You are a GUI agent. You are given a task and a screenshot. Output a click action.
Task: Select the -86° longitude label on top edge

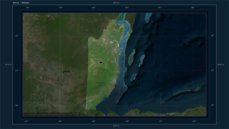193,8
